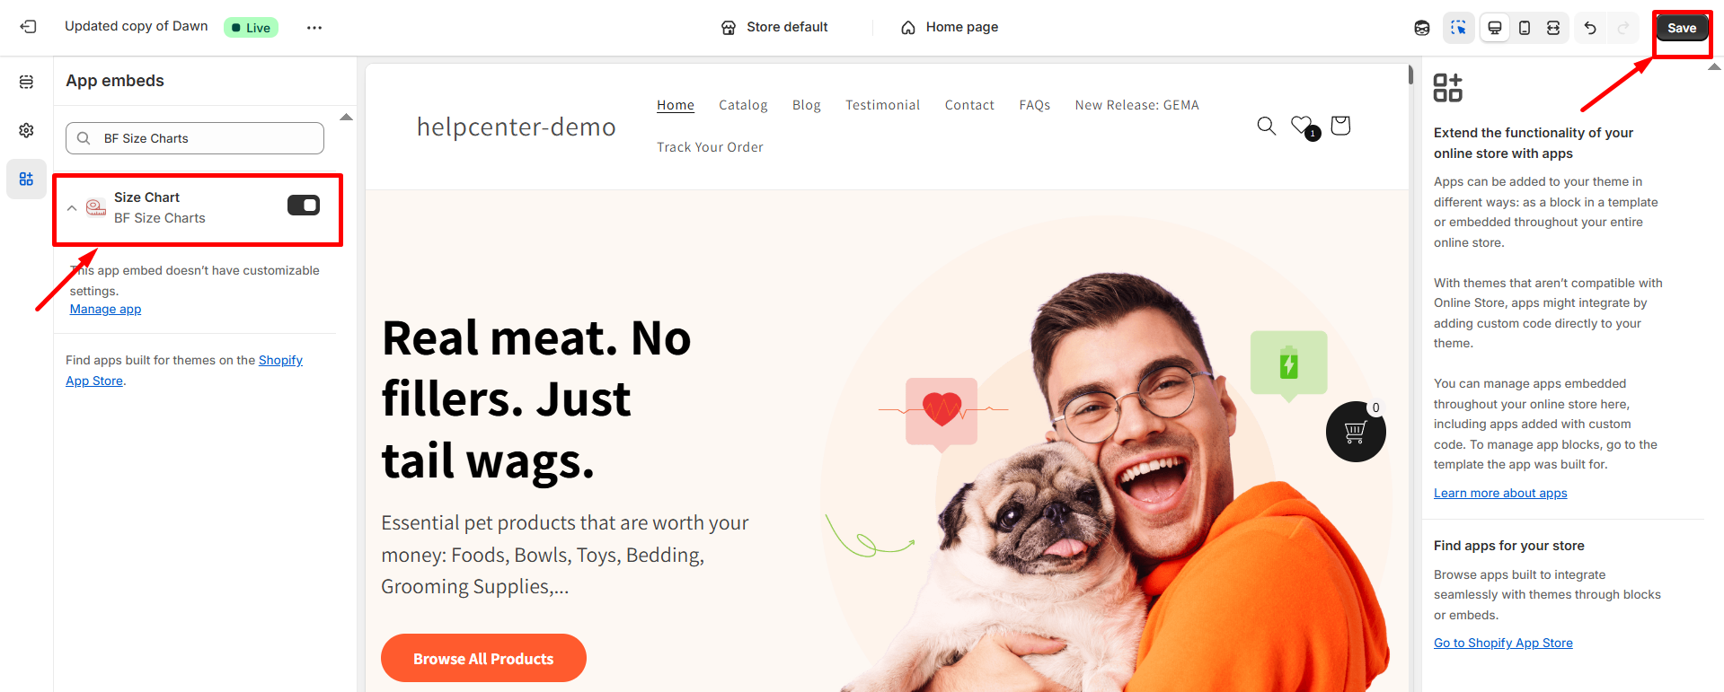The height and width of the screenshot is (692, 1724).
Task: Open Theme settings gear icon
Action: (x=26, y=130)
